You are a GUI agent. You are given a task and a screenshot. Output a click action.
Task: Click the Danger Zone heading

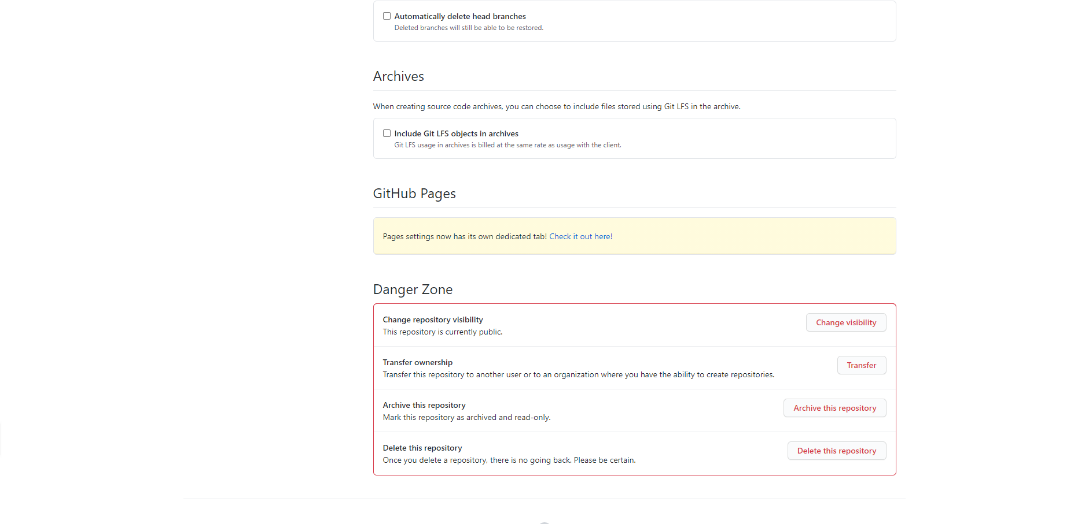click(413, 289)
